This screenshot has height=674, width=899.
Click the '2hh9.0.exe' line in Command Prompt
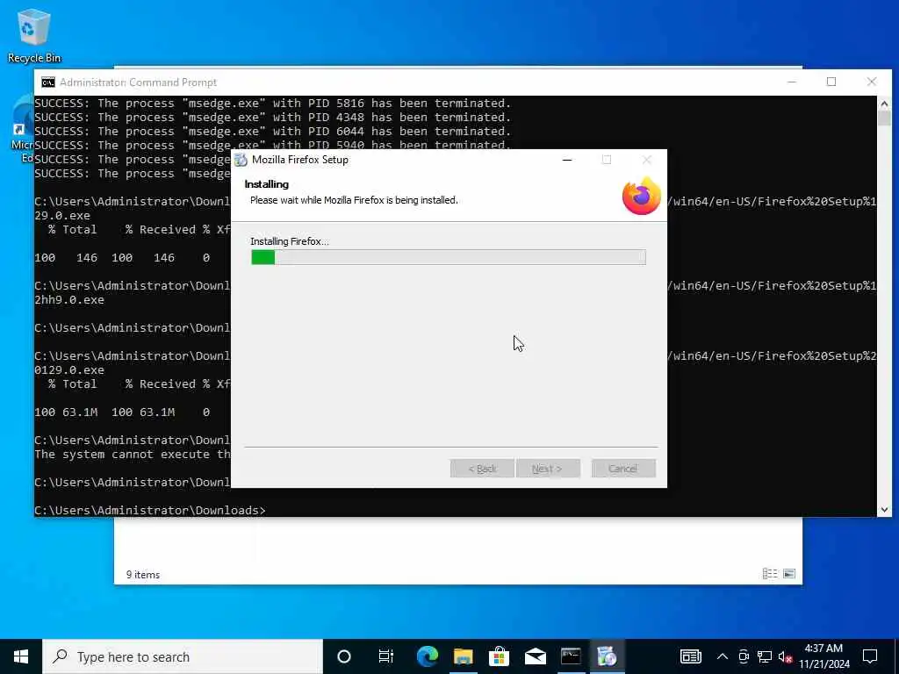click(69, 300)
